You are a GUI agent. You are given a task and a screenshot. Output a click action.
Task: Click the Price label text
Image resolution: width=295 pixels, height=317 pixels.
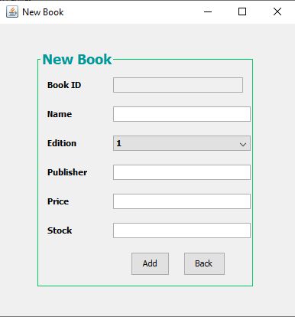coord(58,201)
